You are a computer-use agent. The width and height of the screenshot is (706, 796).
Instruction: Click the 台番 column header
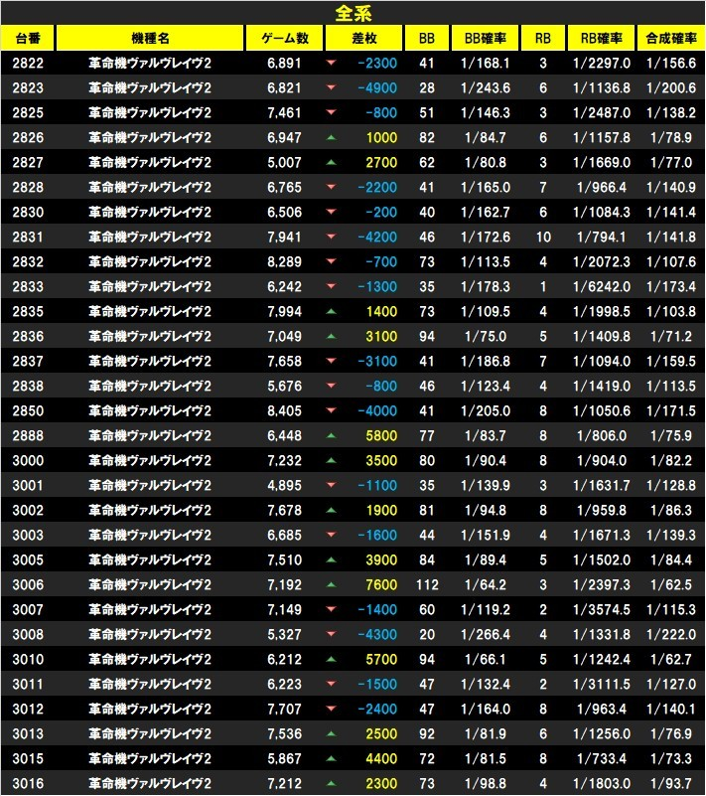click(28, 38)
